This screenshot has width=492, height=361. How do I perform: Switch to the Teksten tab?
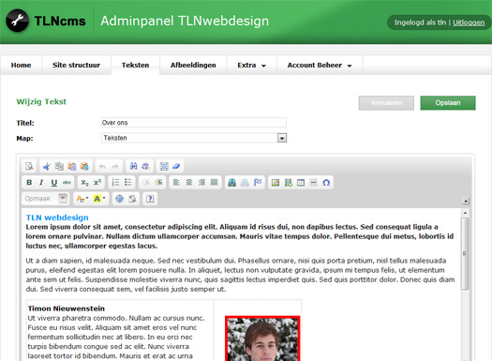click(x=135, y=66)
